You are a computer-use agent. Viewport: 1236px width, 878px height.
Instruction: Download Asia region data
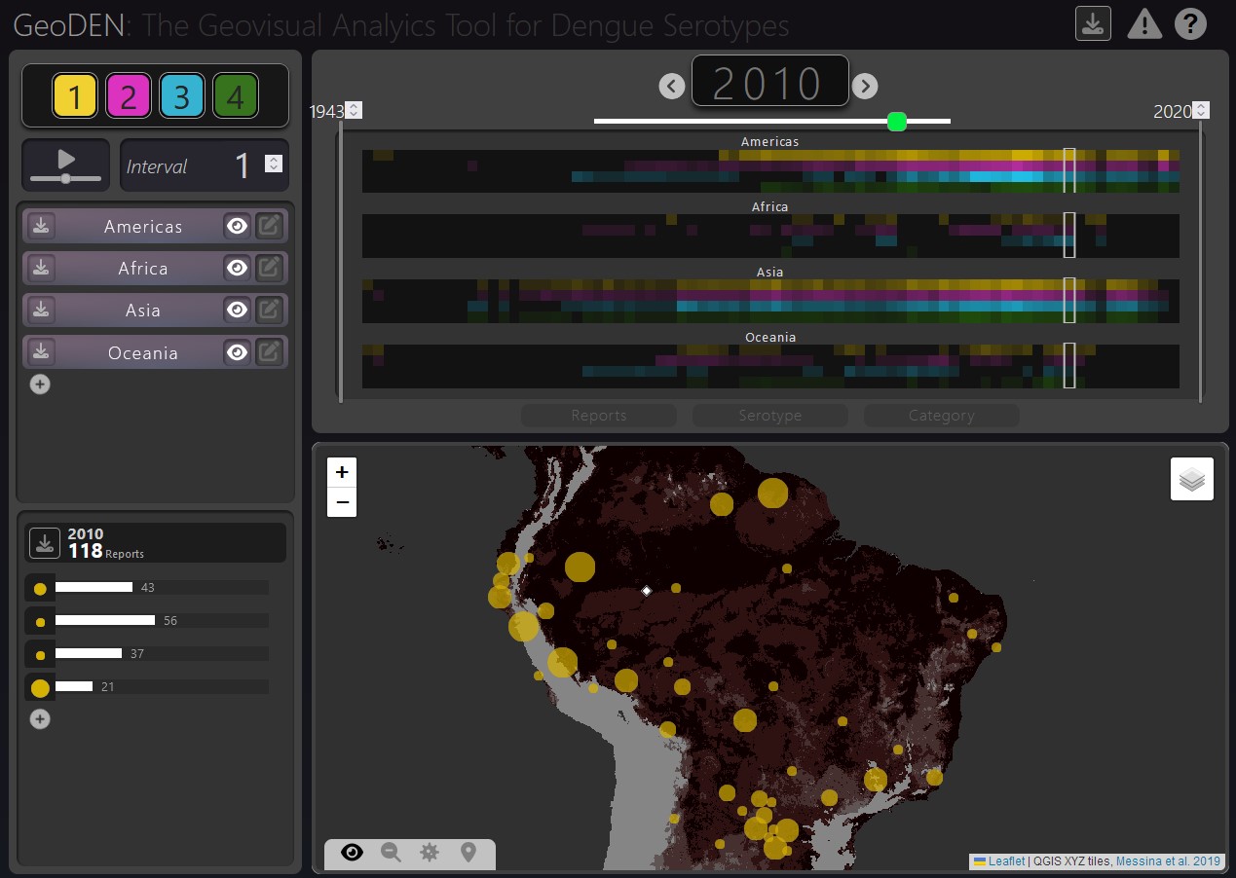coord(41,310)
